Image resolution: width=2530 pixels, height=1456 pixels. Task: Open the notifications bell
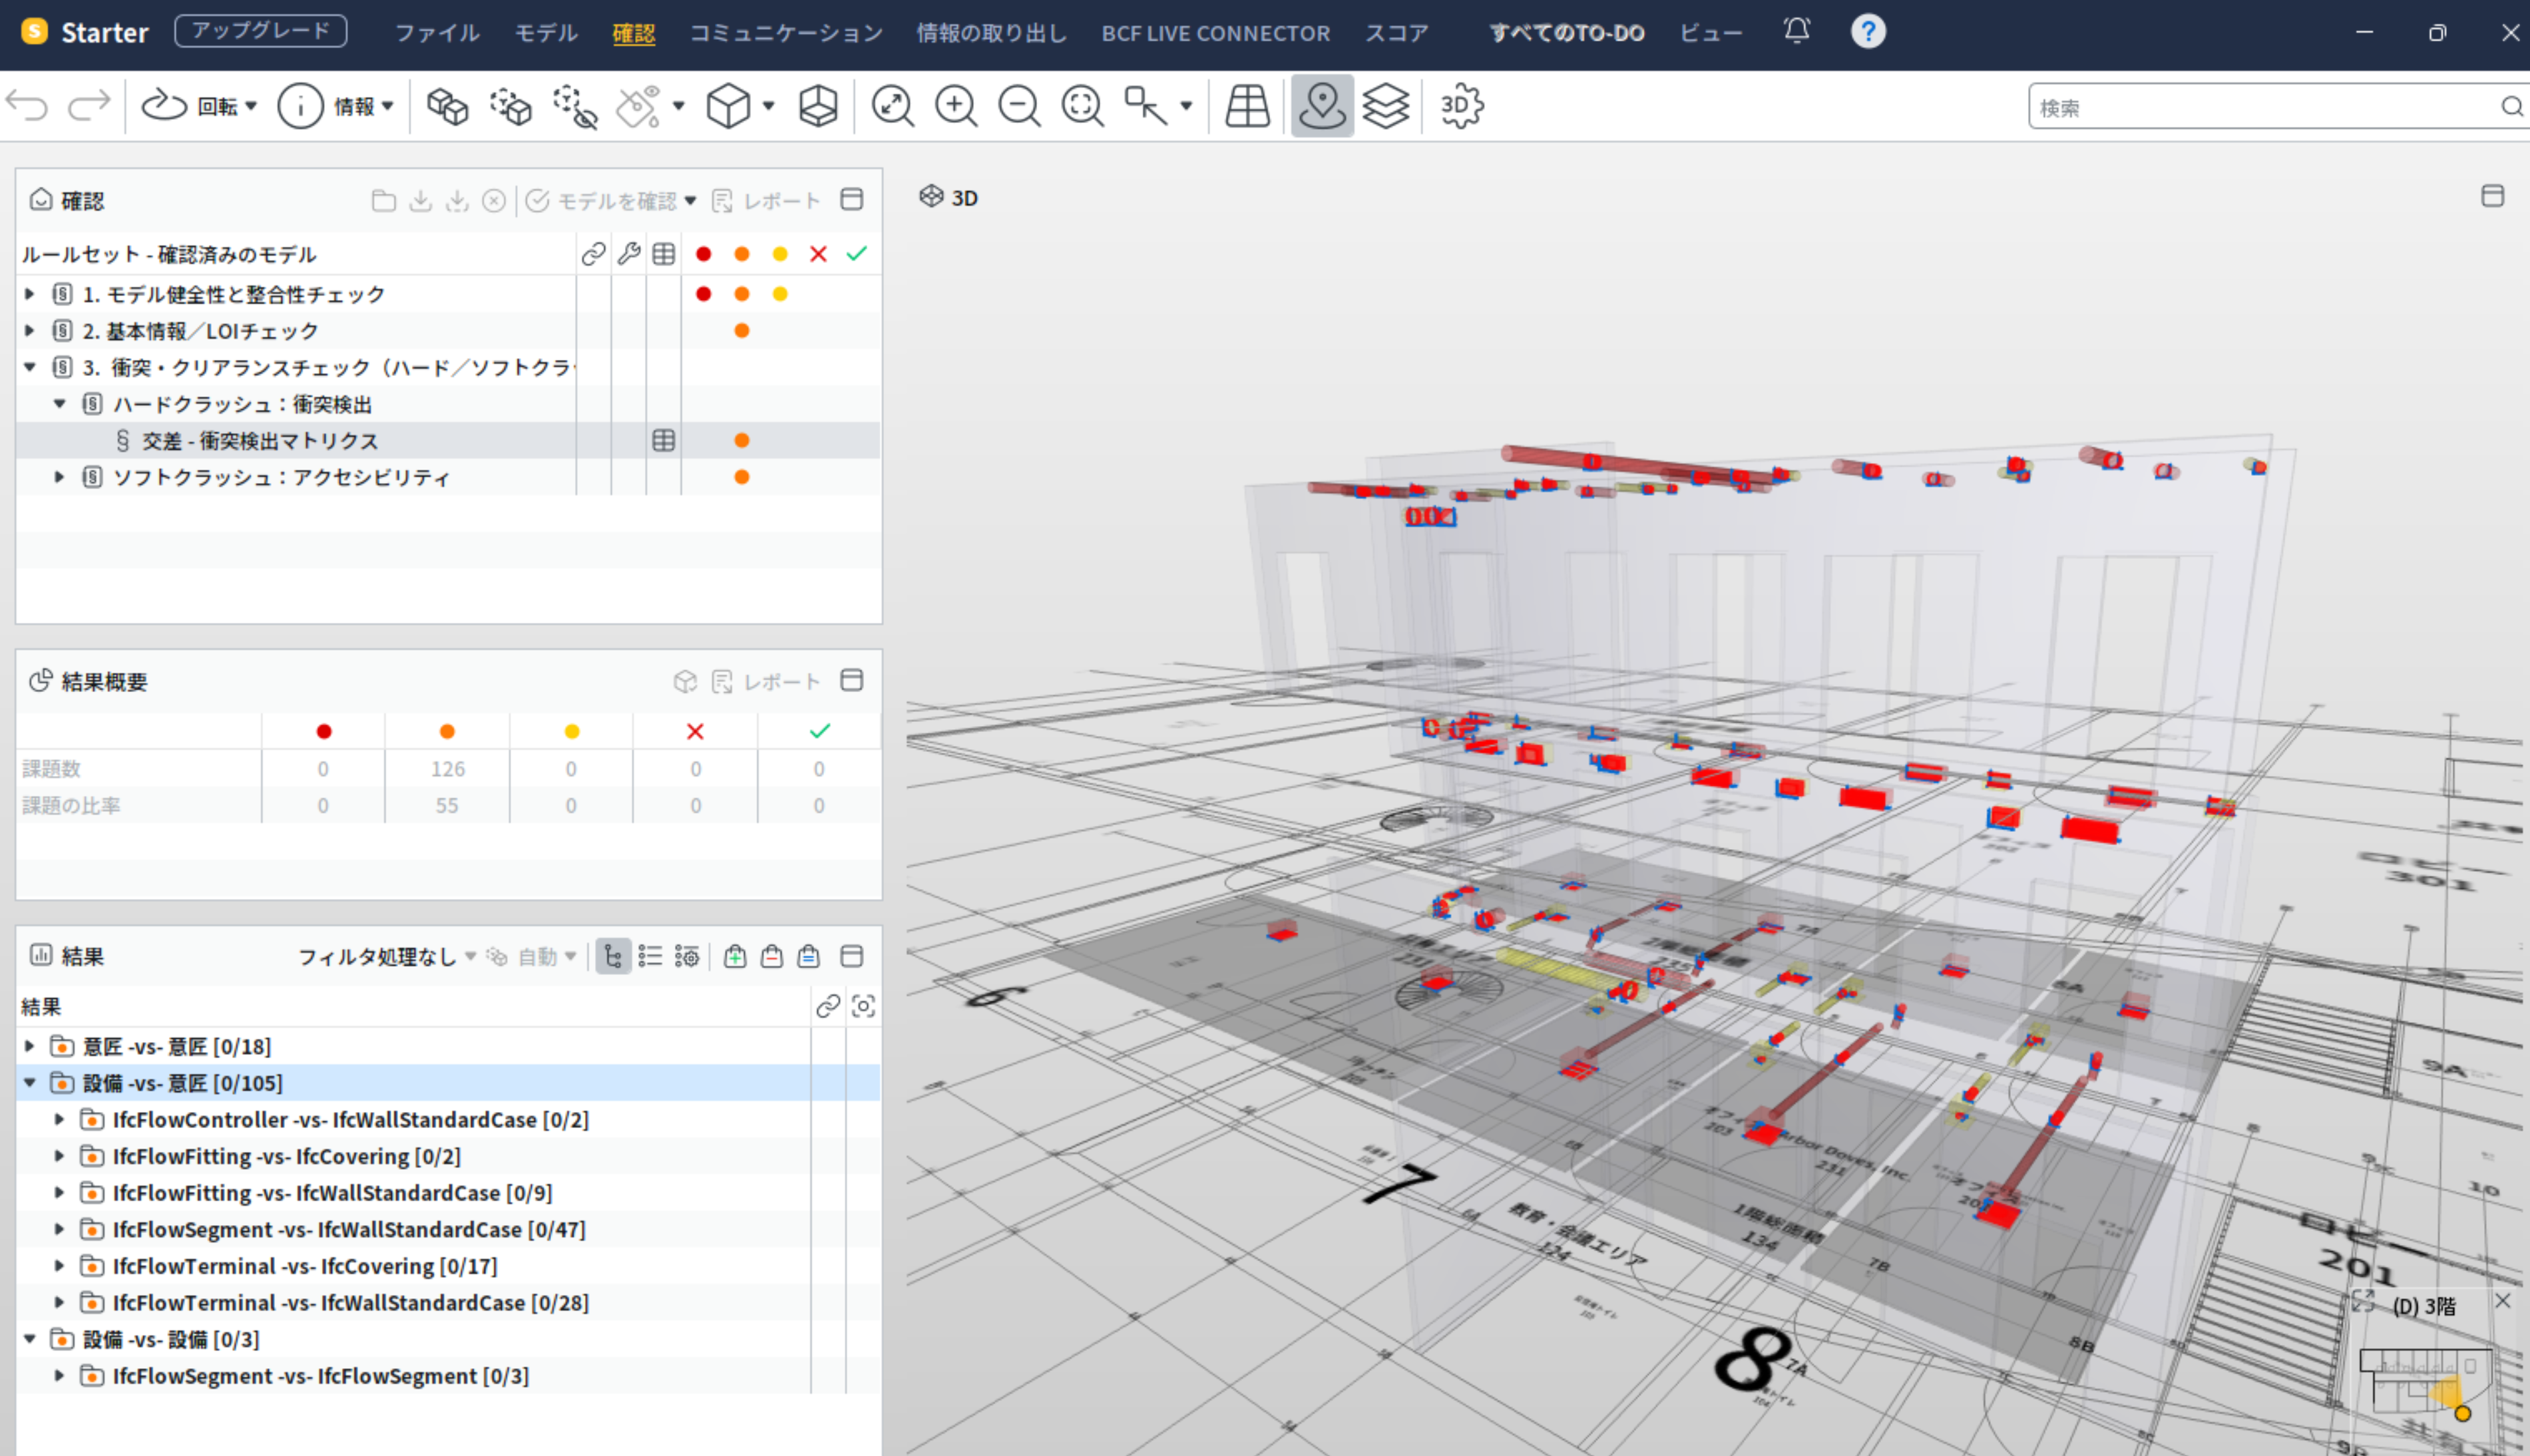coord(1796,31)
